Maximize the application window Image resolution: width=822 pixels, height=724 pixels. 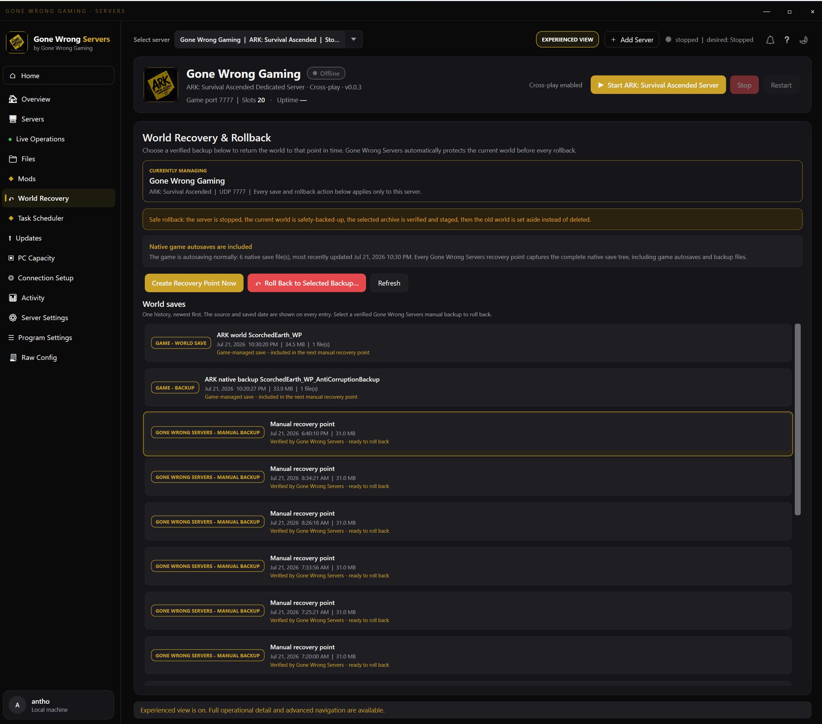click(x=790, y=12)
